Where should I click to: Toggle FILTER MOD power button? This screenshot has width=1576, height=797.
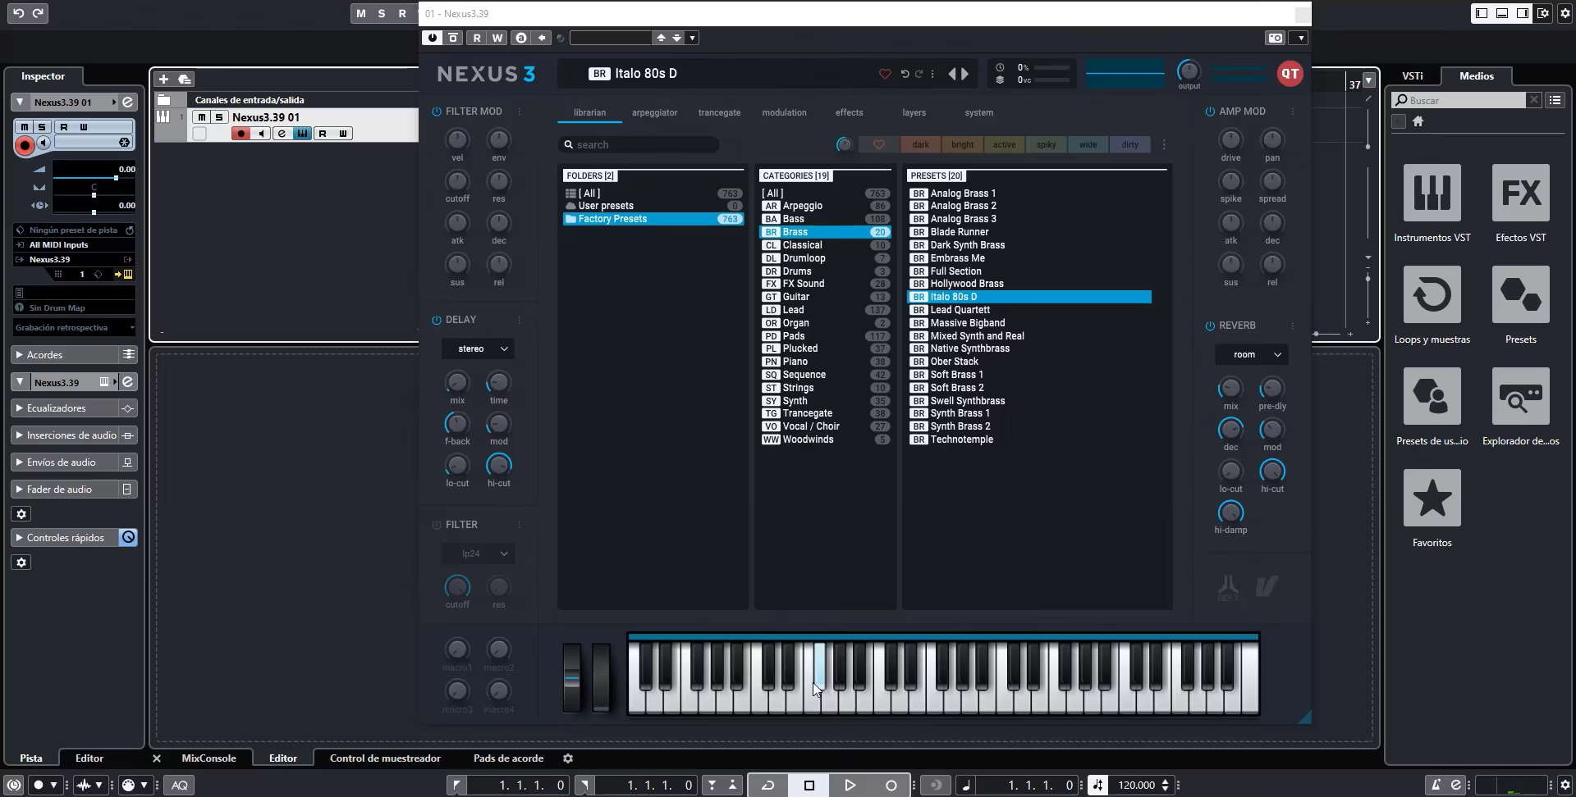tap(437, 112)
